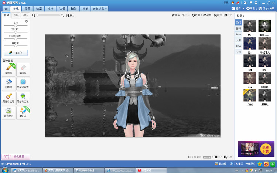The height and width of the screenshot is (173, 277).
Task: Select the 时尚 effects category
Action: pyautogui.click(x=239, y=46)
